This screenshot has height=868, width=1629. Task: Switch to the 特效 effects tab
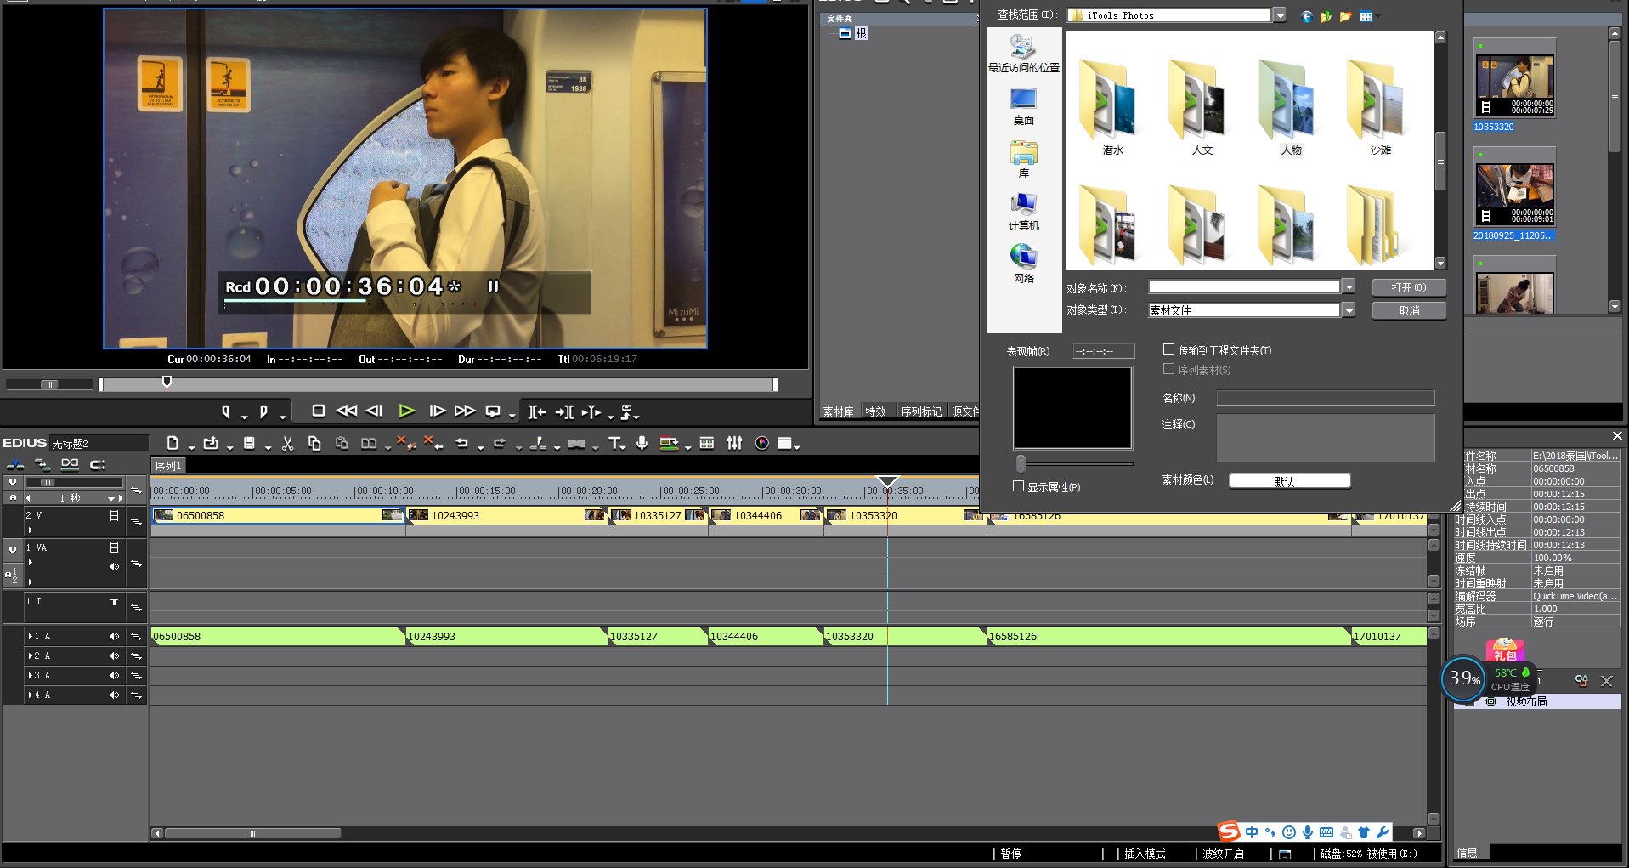pyautogui.click(x=875, y=411)
